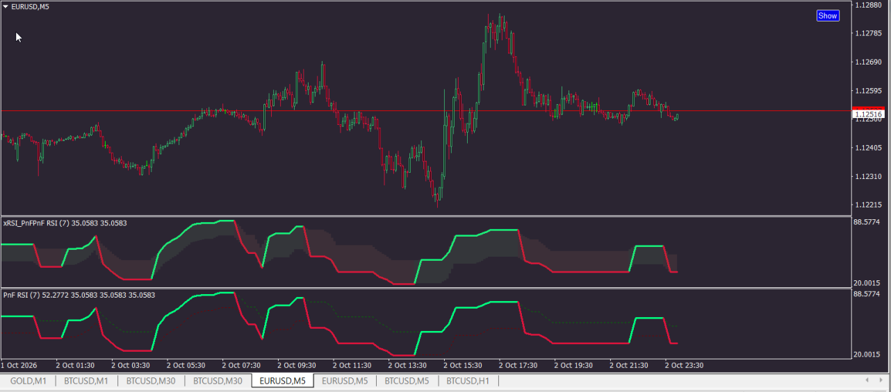Click the 2 Oct 03:30 time label
Viewport: 891px width, 392px height.
coord(131,365)
